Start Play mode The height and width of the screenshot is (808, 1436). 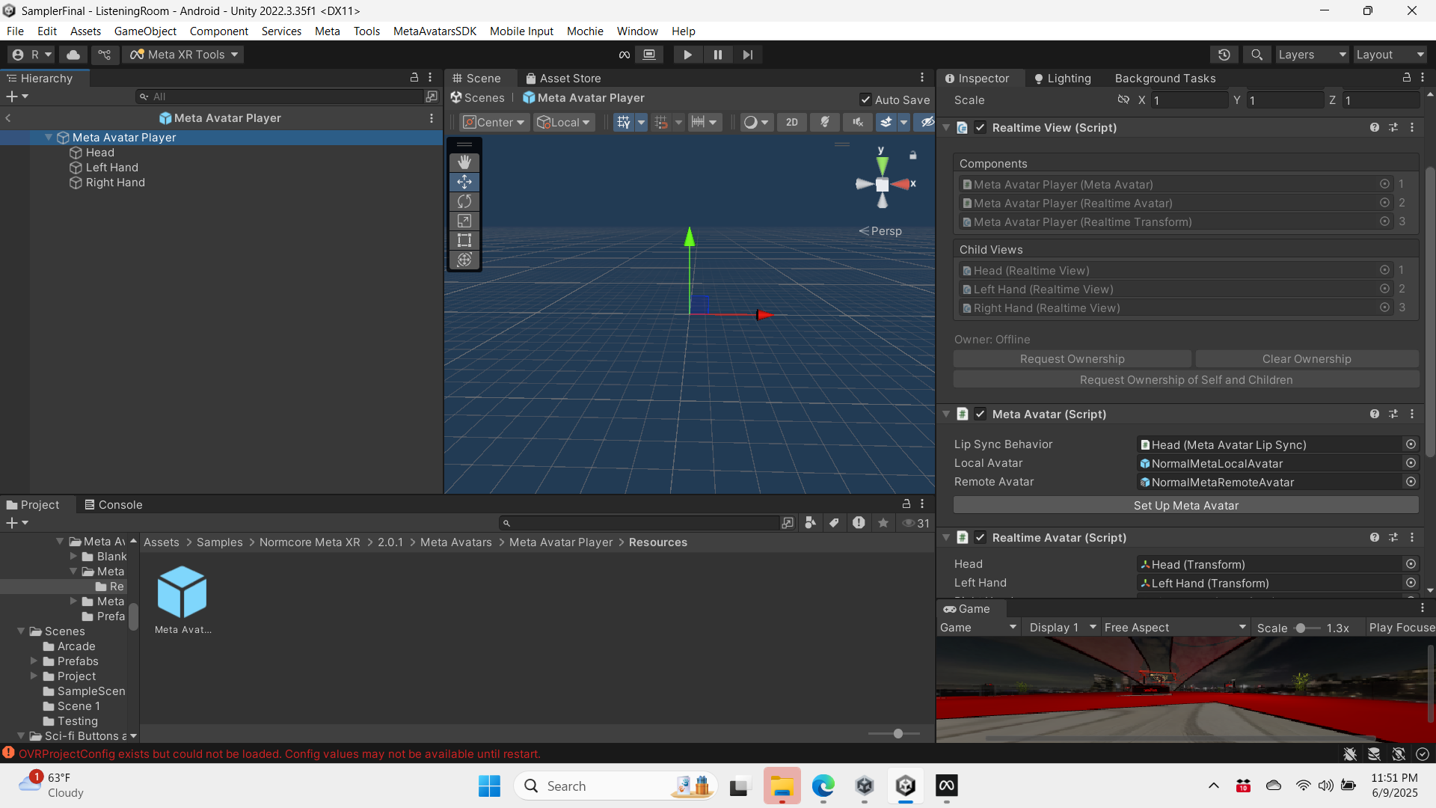(x=687, y=55)
